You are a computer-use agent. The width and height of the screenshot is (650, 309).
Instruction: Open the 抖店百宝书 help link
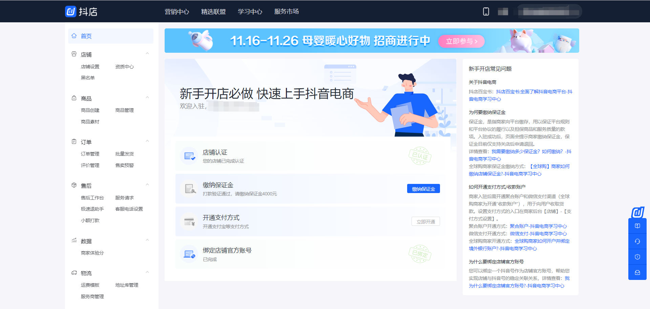tap(521, 95)
